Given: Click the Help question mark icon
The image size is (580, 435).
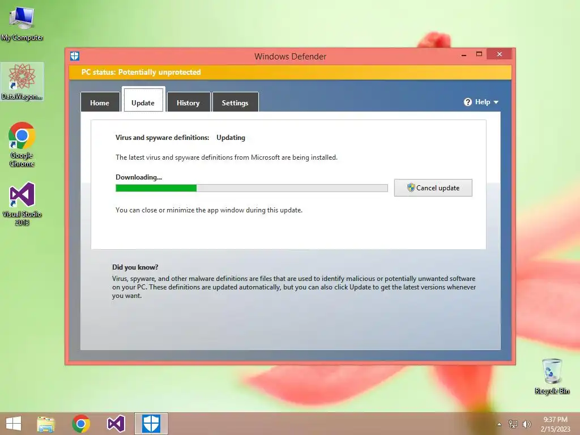Looking at the screenshot, I should point(467,102).
